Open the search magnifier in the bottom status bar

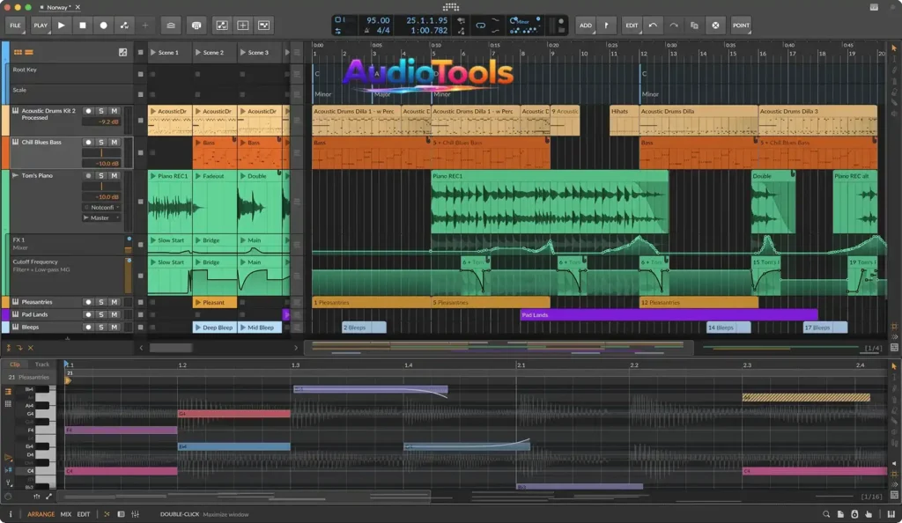coord(825,514)
